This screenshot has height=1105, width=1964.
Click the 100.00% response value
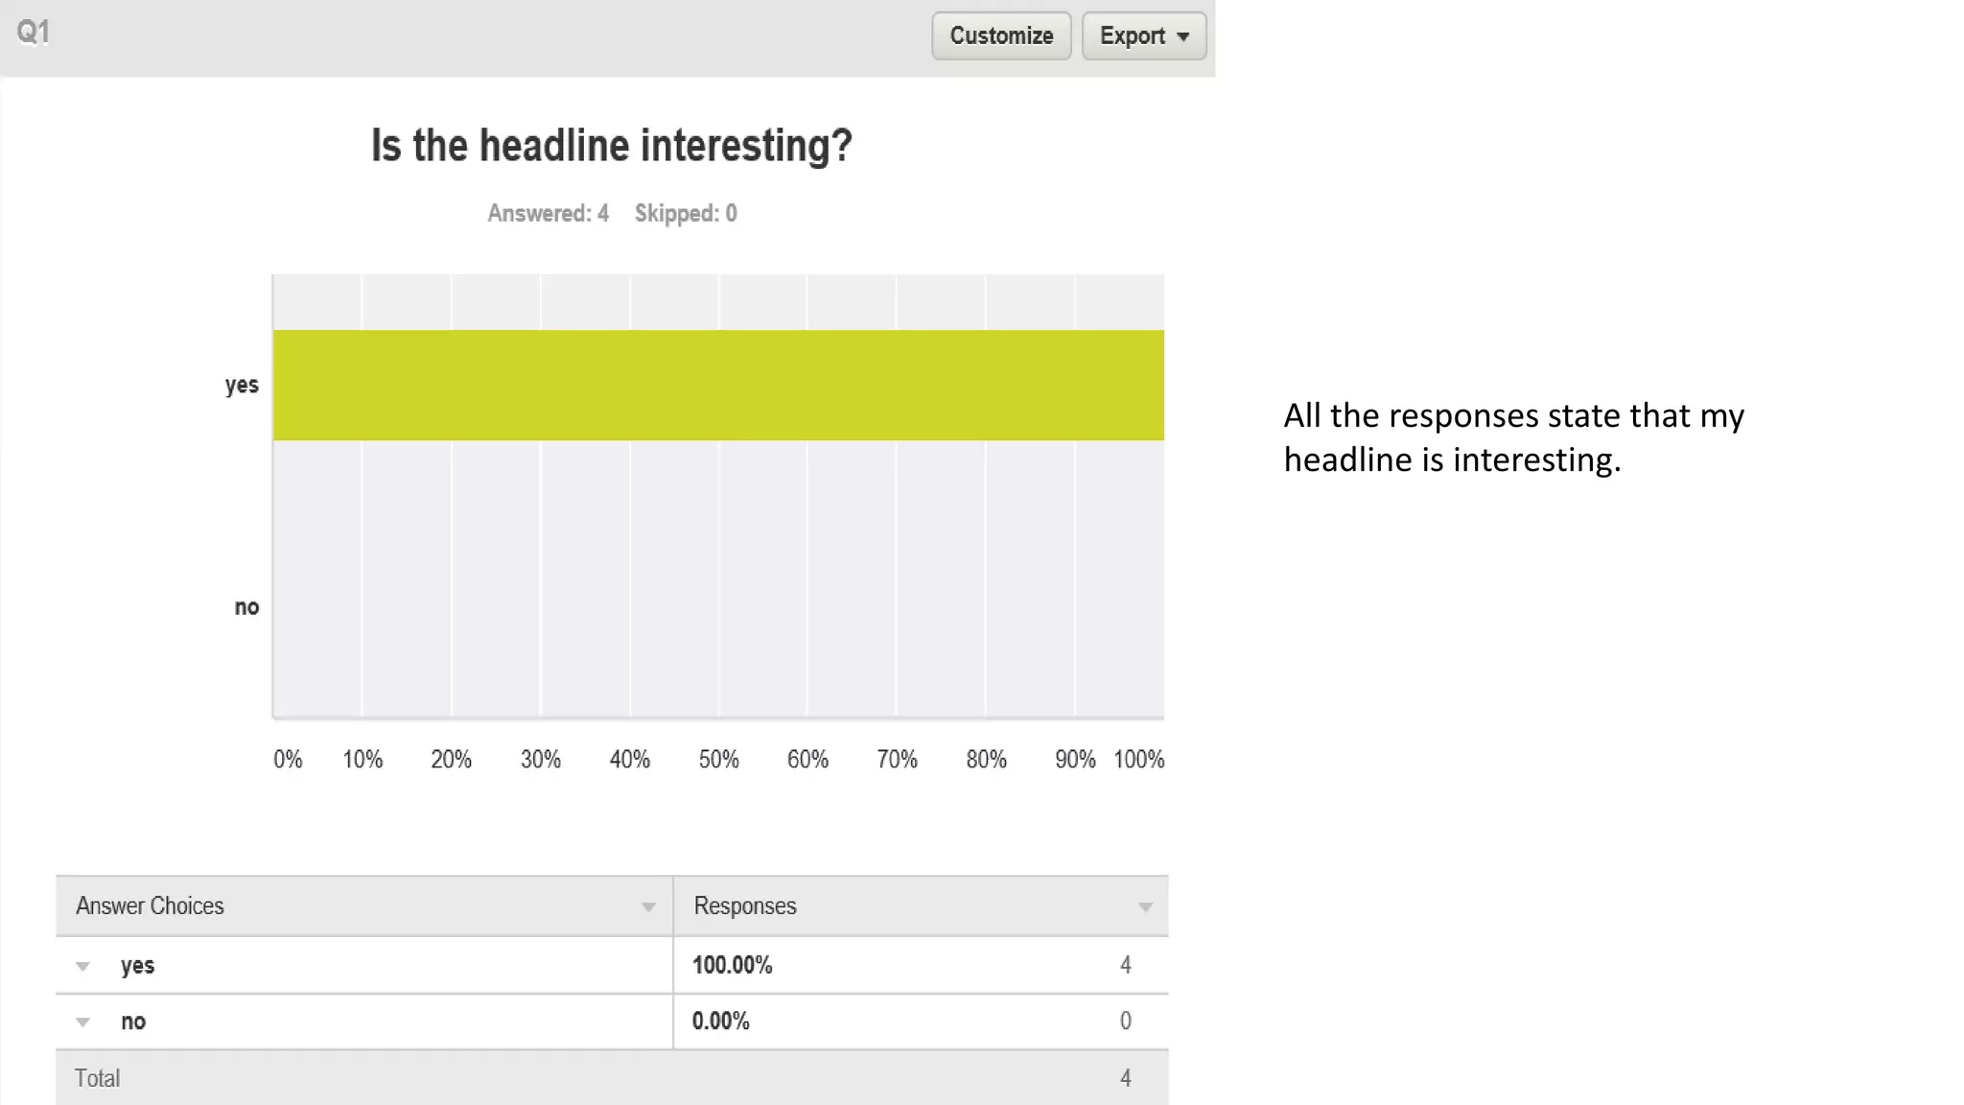pyautogui.click(x=732, y=965)
